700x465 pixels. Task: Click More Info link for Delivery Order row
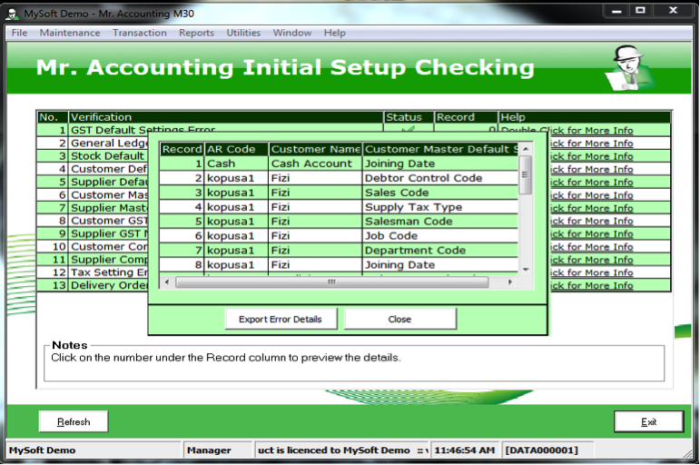tap(591, 285)
